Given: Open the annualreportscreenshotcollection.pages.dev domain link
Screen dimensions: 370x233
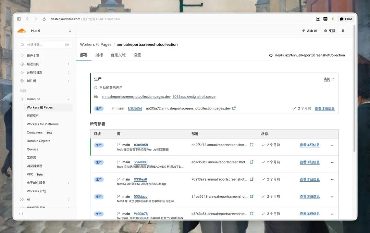Looking at the screenshot, I should coord(136,96).
